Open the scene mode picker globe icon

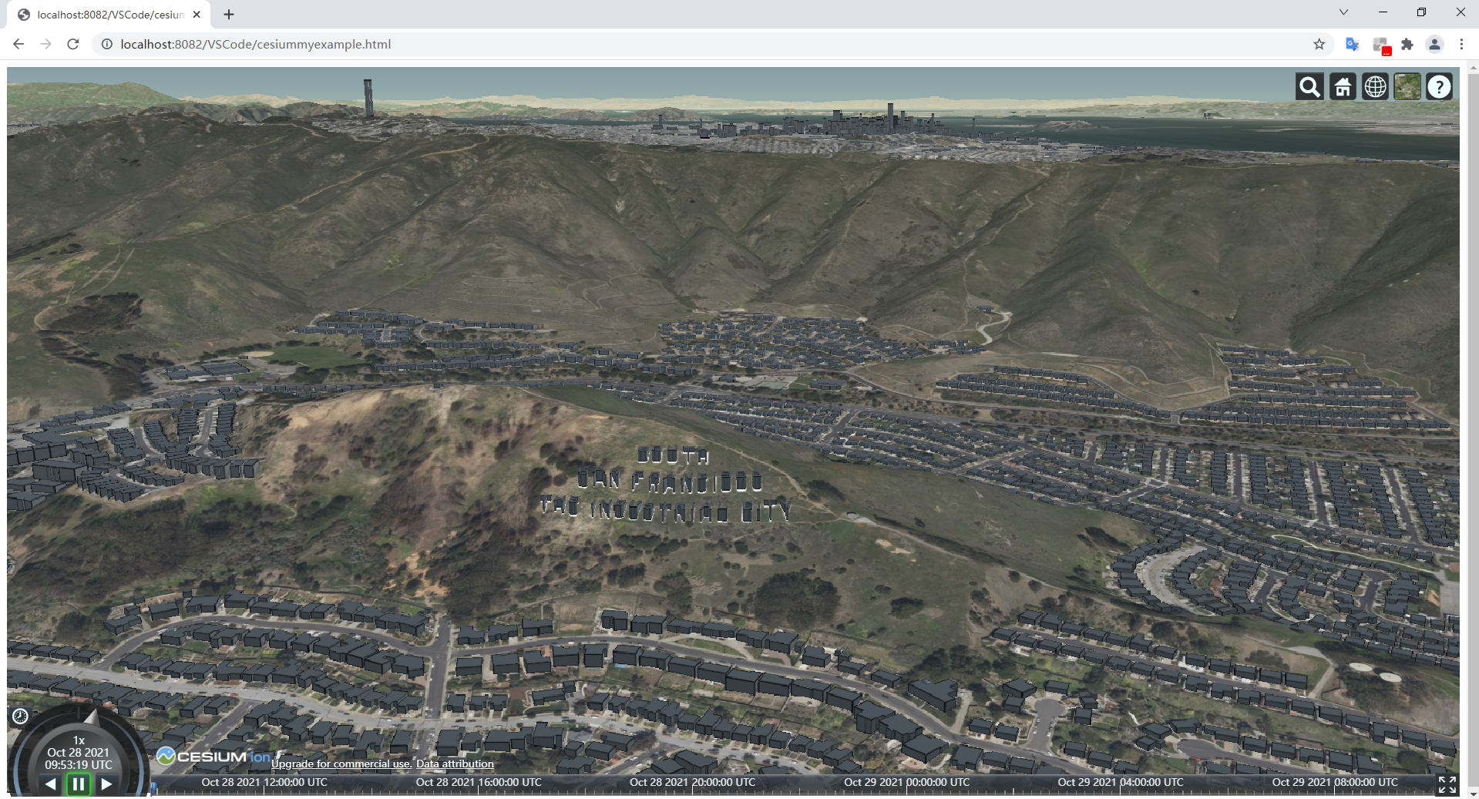point(1375,87)
